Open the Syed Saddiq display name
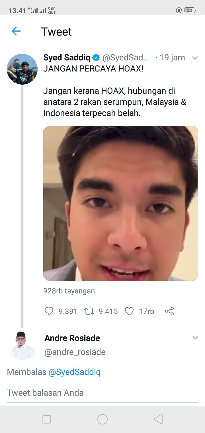This screenshot has width=205, height=433. click(x=67, y=58)
